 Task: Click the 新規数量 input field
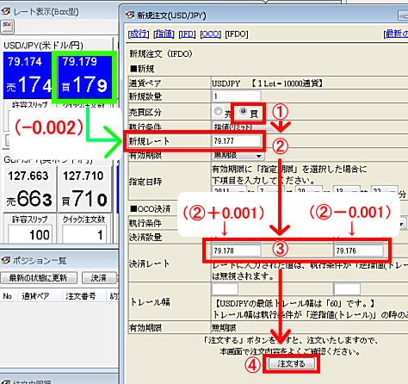(x=236, y=96)
